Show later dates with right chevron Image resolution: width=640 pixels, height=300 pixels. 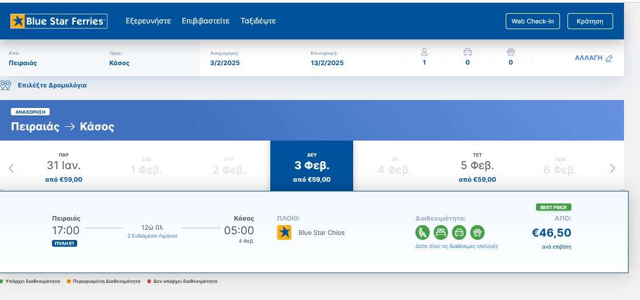pyautogui.click(x=613, y=168)
